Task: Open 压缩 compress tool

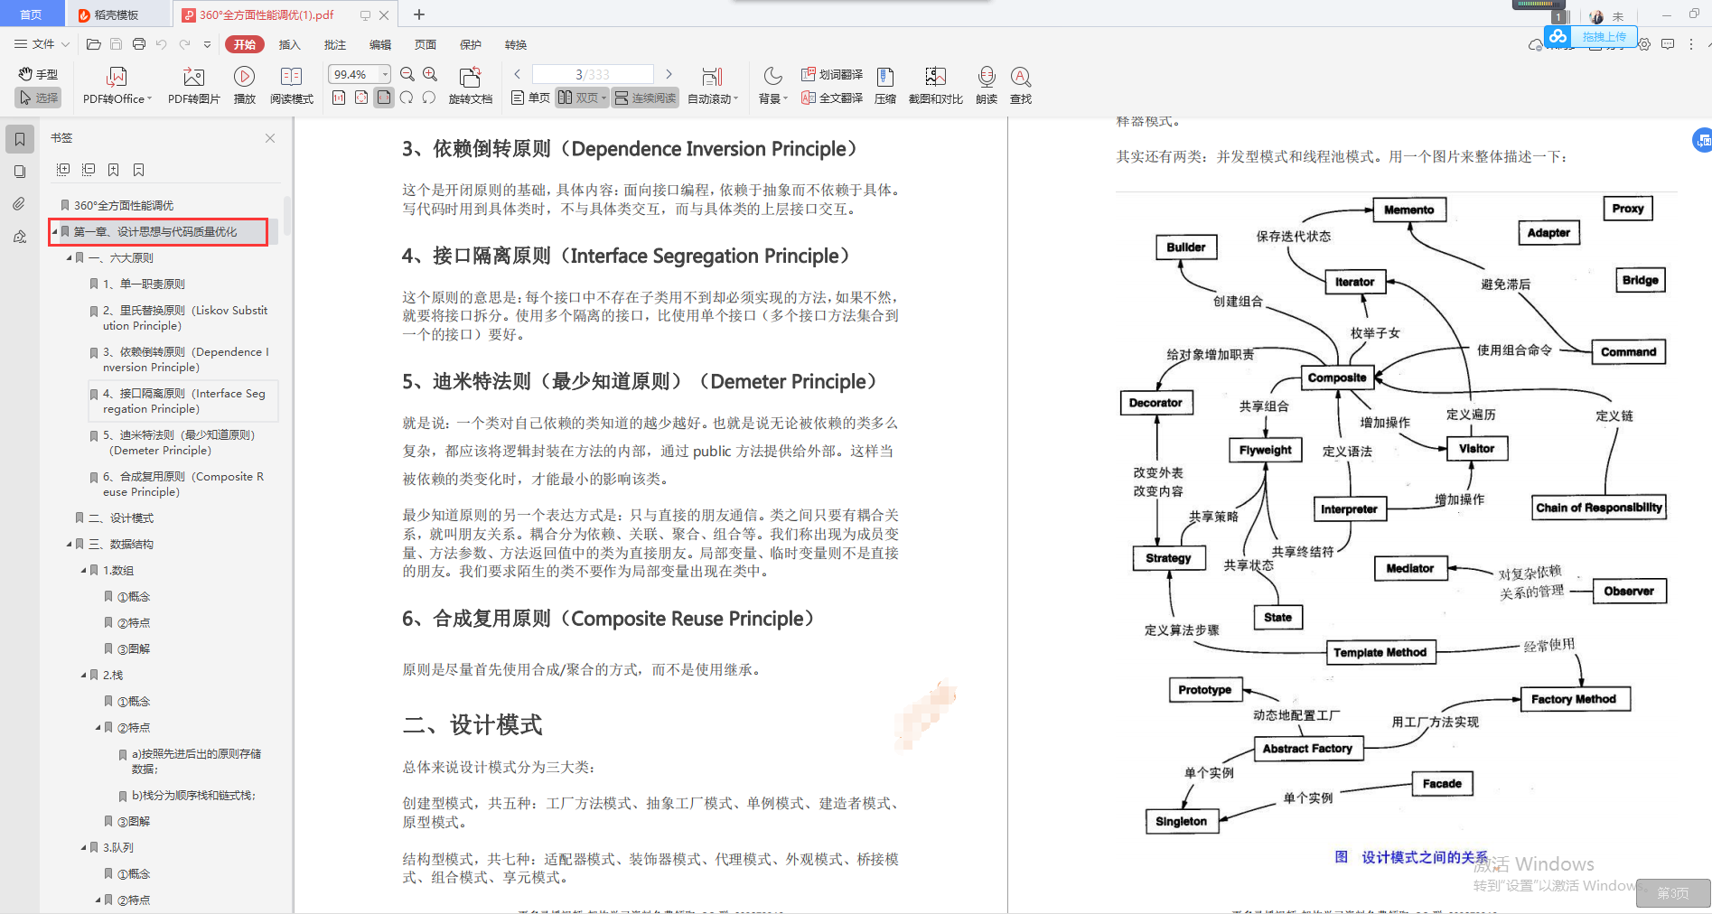Action: pyautogui.click(x=885, y=86)
